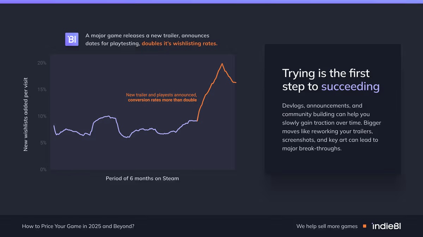This screenshot has height=237, width=423.
Task: Click the bold 'conversion rates more than double' text
Action: point(162,100)
